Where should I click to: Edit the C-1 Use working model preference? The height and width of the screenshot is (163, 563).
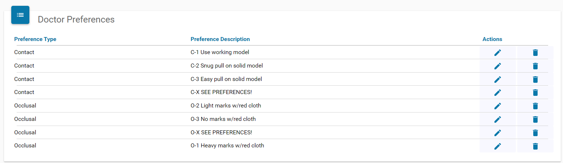pyautogui.click(x=498, y=53)
